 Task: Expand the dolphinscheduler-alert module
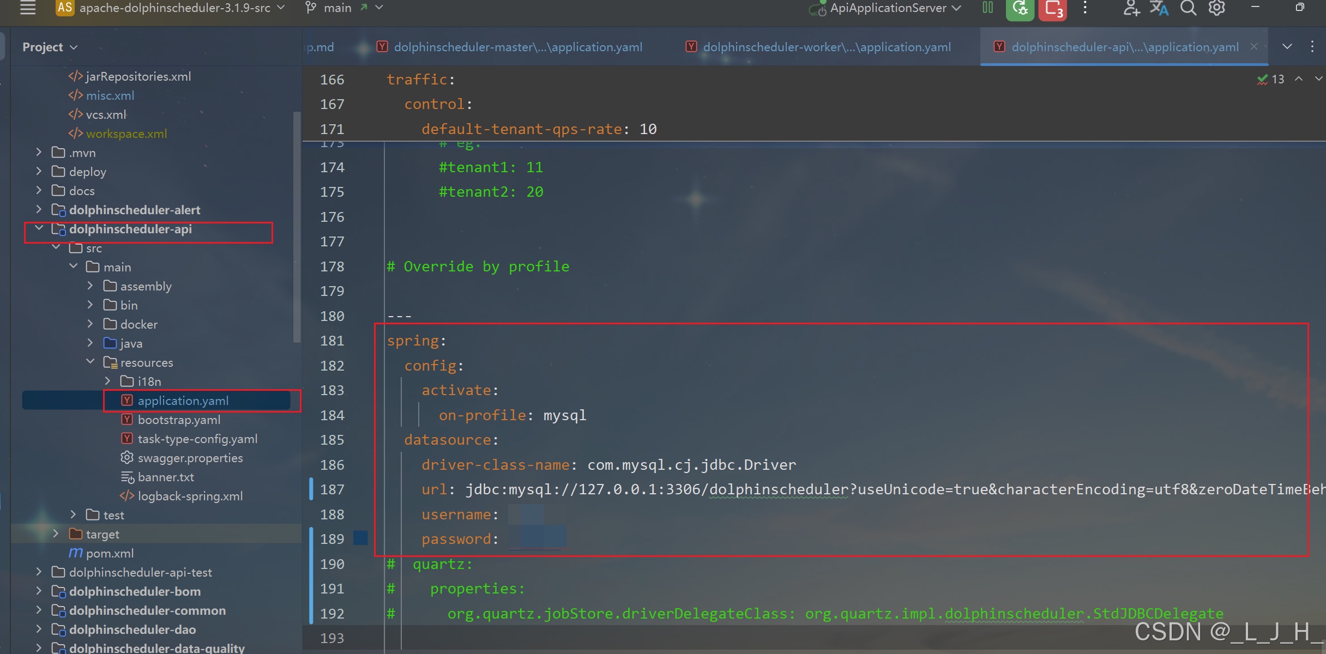(x=39, y=209)
